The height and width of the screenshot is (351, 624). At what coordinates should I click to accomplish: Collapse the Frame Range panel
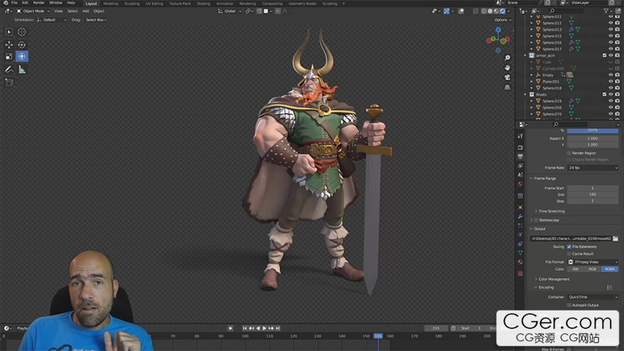543,178
